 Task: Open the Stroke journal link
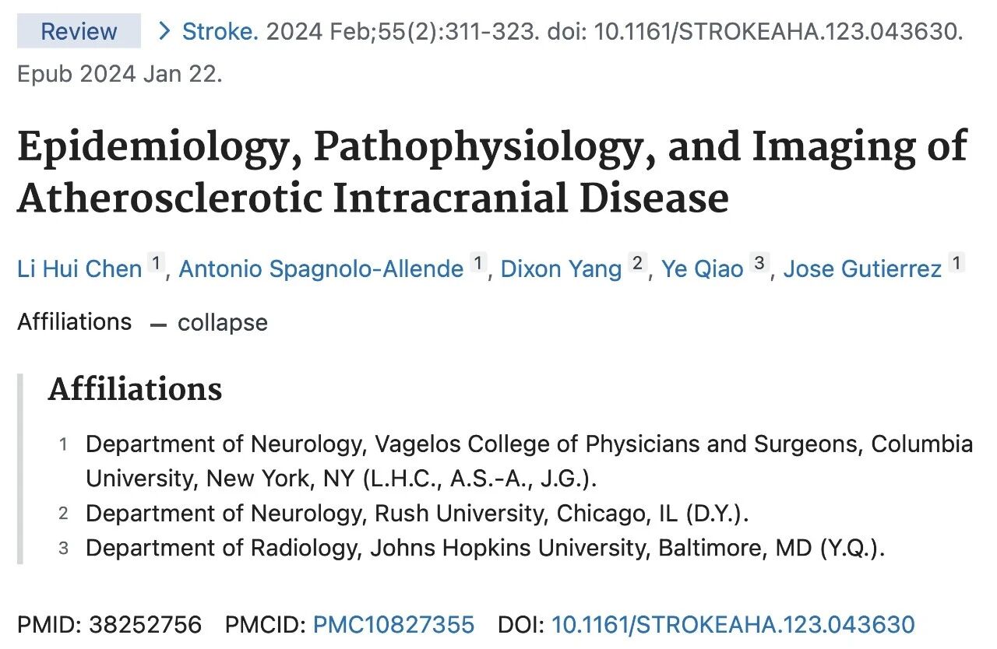(x=220, y=32)
